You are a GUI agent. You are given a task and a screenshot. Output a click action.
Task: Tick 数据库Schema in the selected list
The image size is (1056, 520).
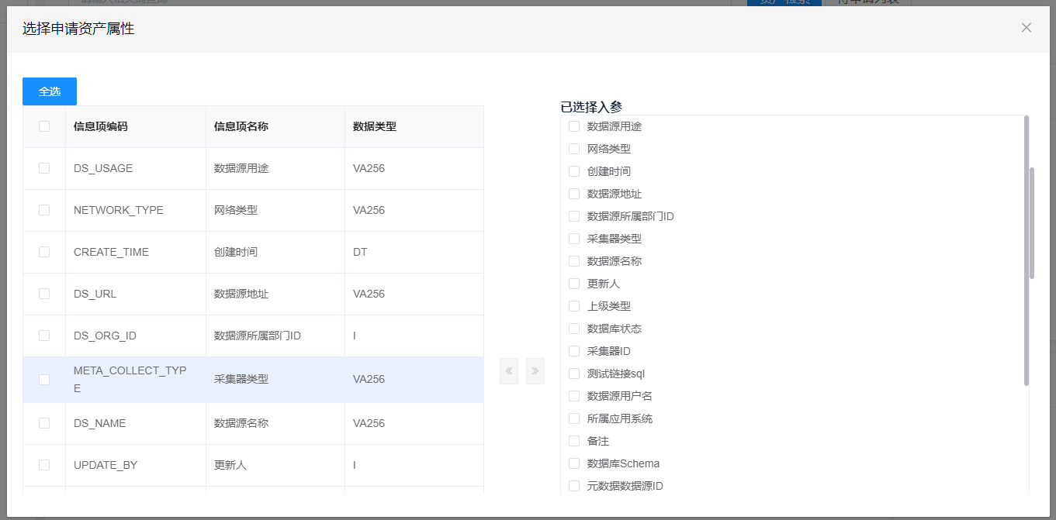(x=574, y=463)
